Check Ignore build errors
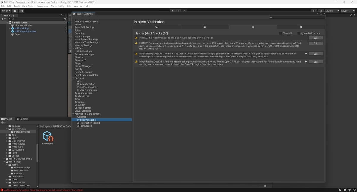 (x=299, y=33)
